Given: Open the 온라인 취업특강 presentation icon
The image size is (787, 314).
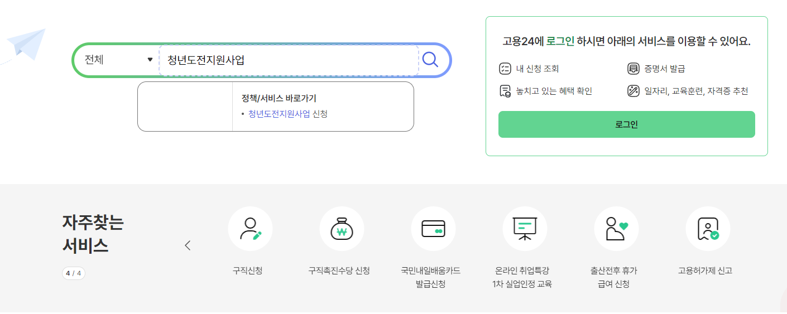Looking at the screenshot, I should tap(525, 229).
